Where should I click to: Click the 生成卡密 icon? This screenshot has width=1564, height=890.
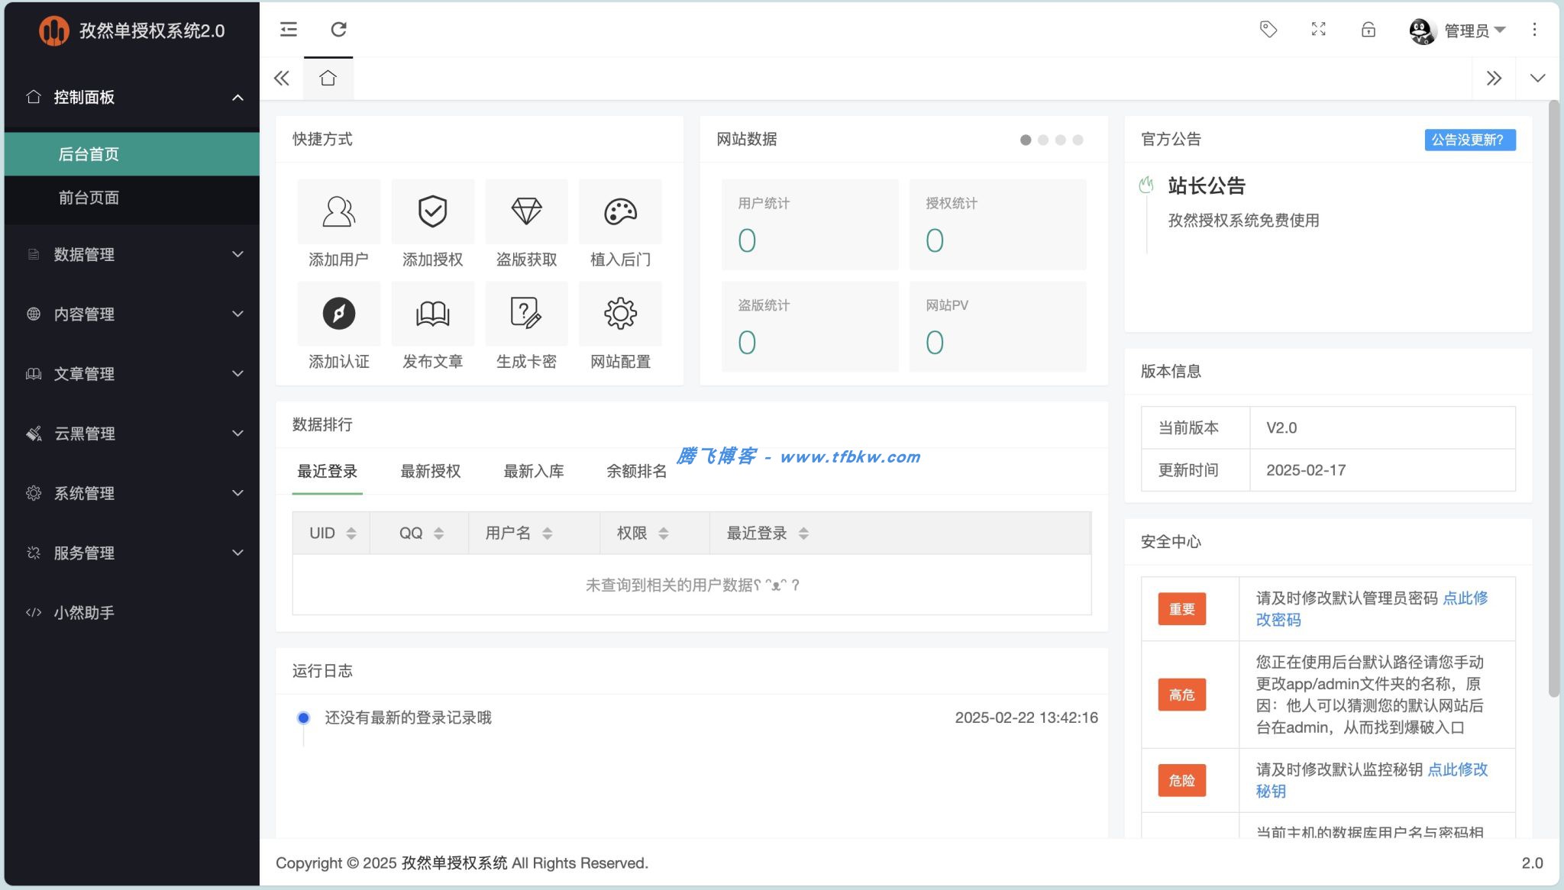pyautogui.click(x=526, y=314)
